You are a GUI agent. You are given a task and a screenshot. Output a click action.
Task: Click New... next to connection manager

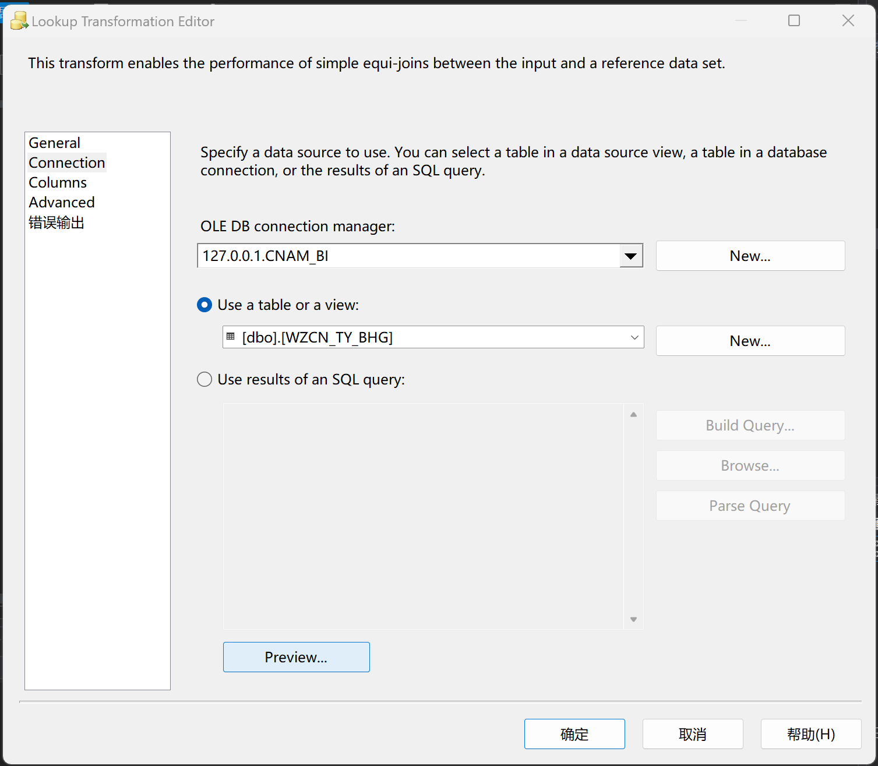coord(750,256)
